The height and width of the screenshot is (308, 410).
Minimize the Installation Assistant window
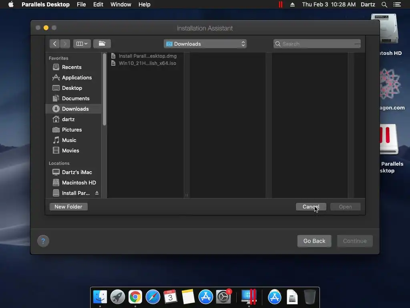coord(46,28)
